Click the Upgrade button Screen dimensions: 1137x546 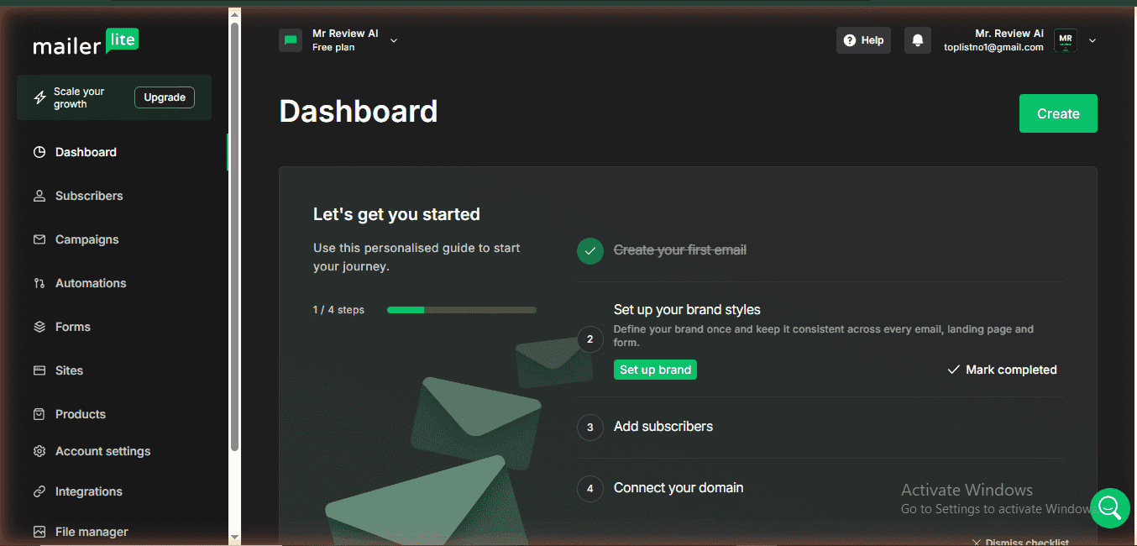[165, 97]
